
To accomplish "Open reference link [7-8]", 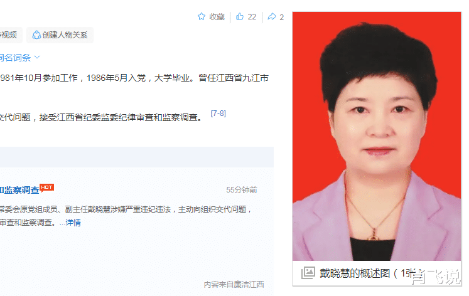I will click(x=218, y=114).
